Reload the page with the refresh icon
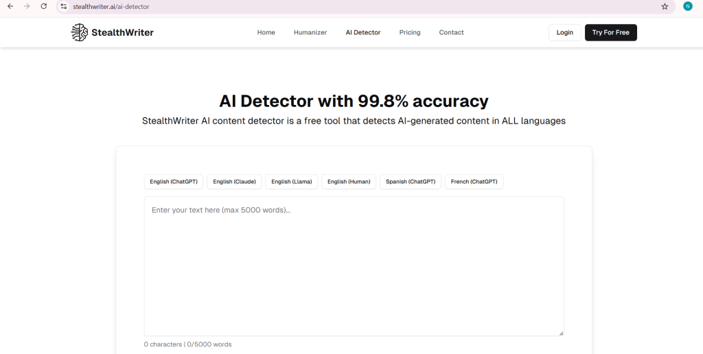Image resolution: width=703 pixels, height=354 pixels. (44, 6)
